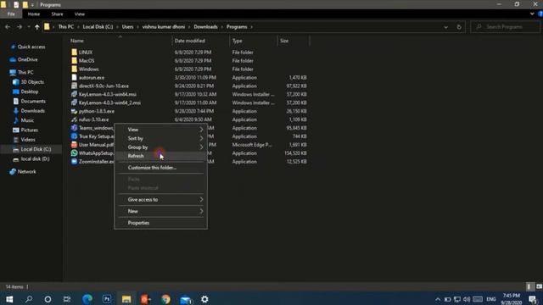Viewport: 543px width, 305px height.
Task: Switch to the Home ribbon tab
Action: coord(34,14)
